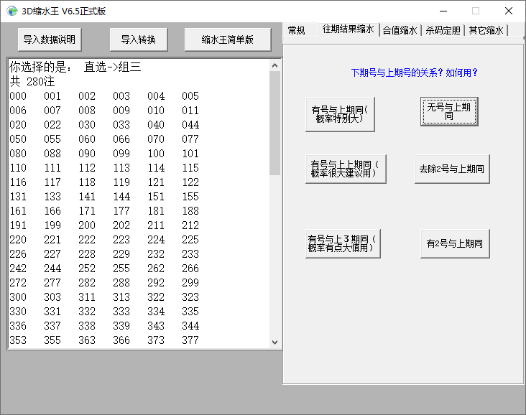Click 无号与上期同 button
526x415 pixels.
(449, 111)
